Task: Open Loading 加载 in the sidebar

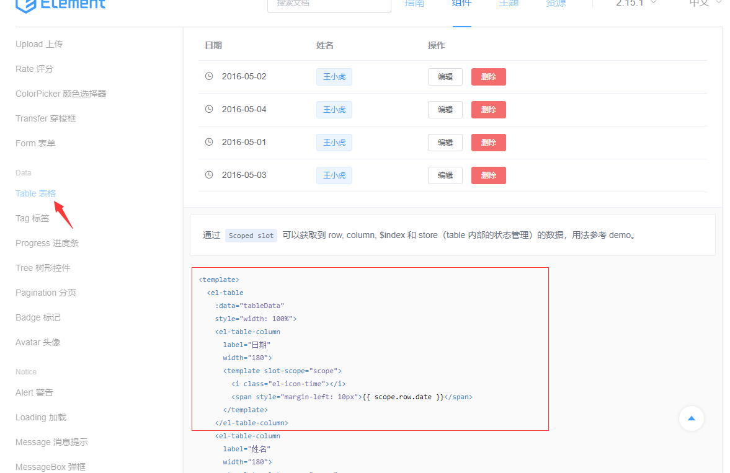Action: [41, 417]
